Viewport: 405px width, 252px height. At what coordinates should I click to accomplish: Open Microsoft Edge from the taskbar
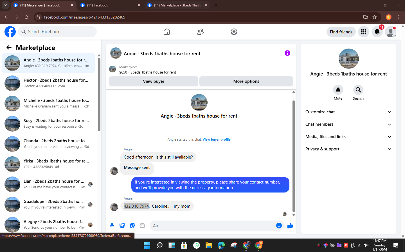coord(221,245)
